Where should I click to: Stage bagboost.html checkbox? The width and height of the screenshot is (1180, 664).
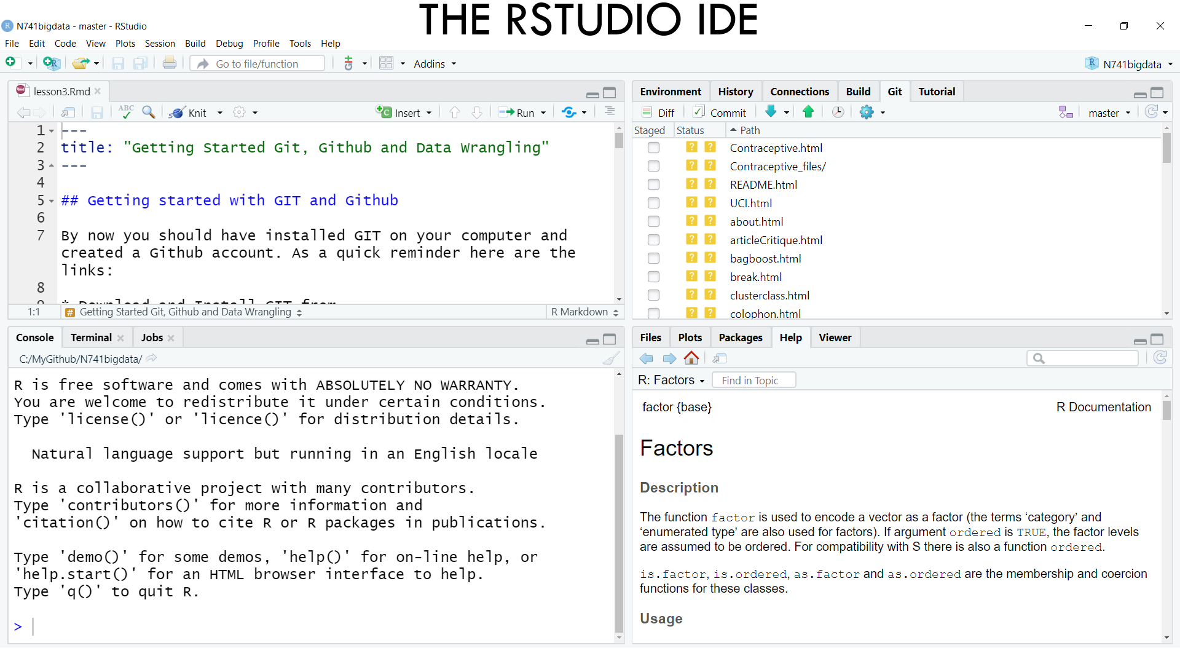[x=654, y=258]
